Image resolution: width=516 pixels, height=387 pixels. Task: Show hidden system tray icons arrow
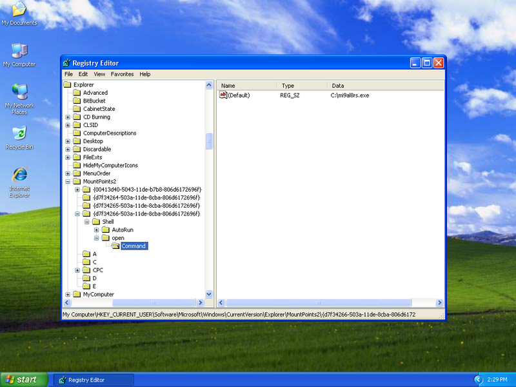coord(478,380)
